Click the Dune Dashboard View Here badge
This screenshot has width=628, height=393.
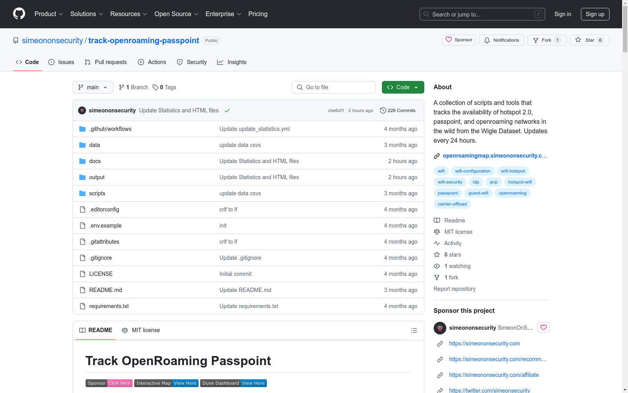pyautogui.click(x=234, y=383)
